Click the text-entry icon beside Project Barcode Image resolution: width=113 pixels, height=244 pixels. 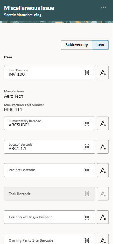(x=103, y=170)
